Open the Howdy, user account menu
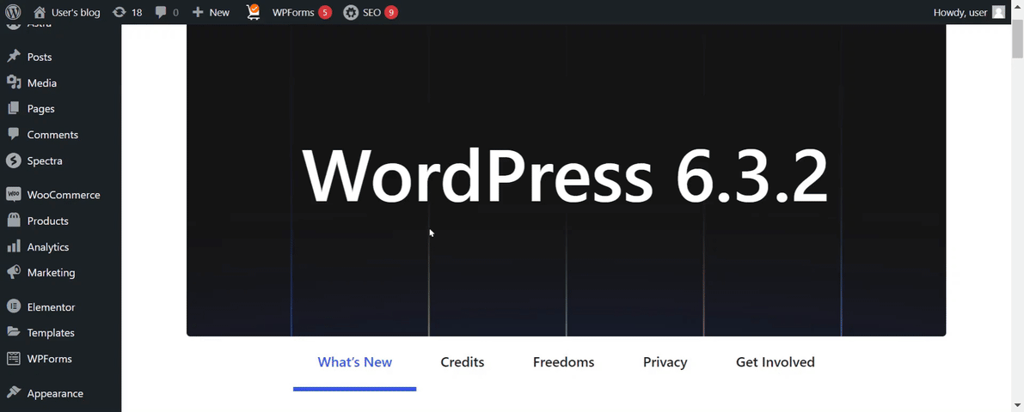 pos(960,12)
